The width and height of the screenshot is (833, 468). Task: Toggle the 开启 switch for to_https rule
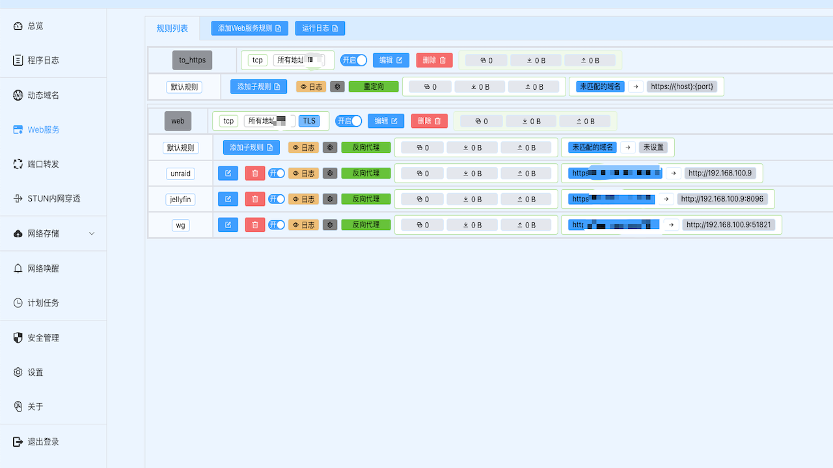353,60
